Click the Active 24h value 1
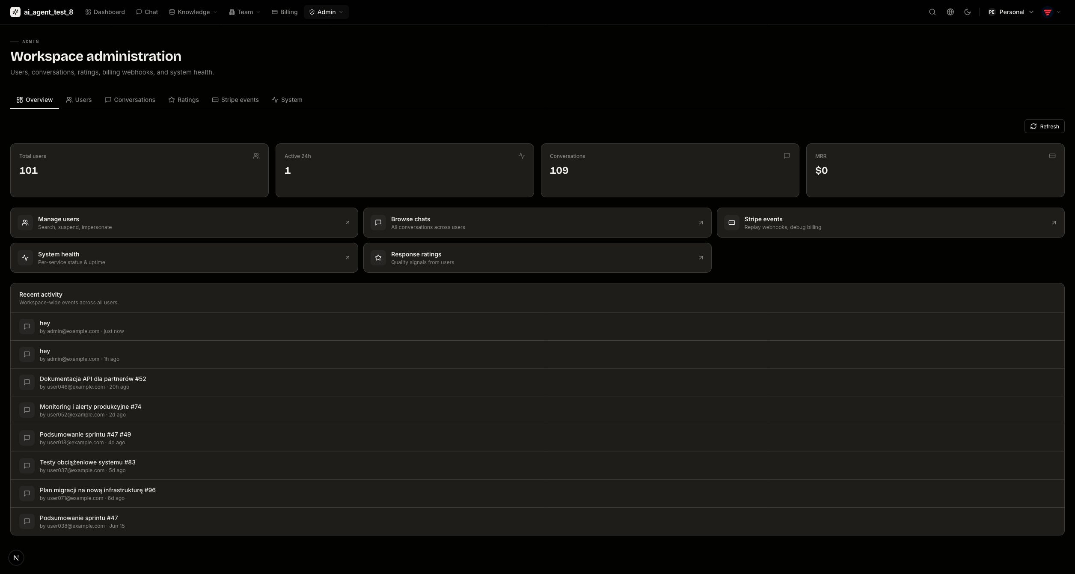The height and width of the screenshot is (574, 1075). pos(288,170)
